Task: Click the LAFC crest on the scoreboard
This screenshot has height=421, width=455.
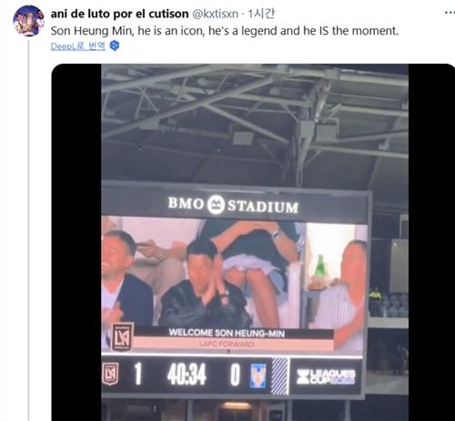Action: click(110, 374)
